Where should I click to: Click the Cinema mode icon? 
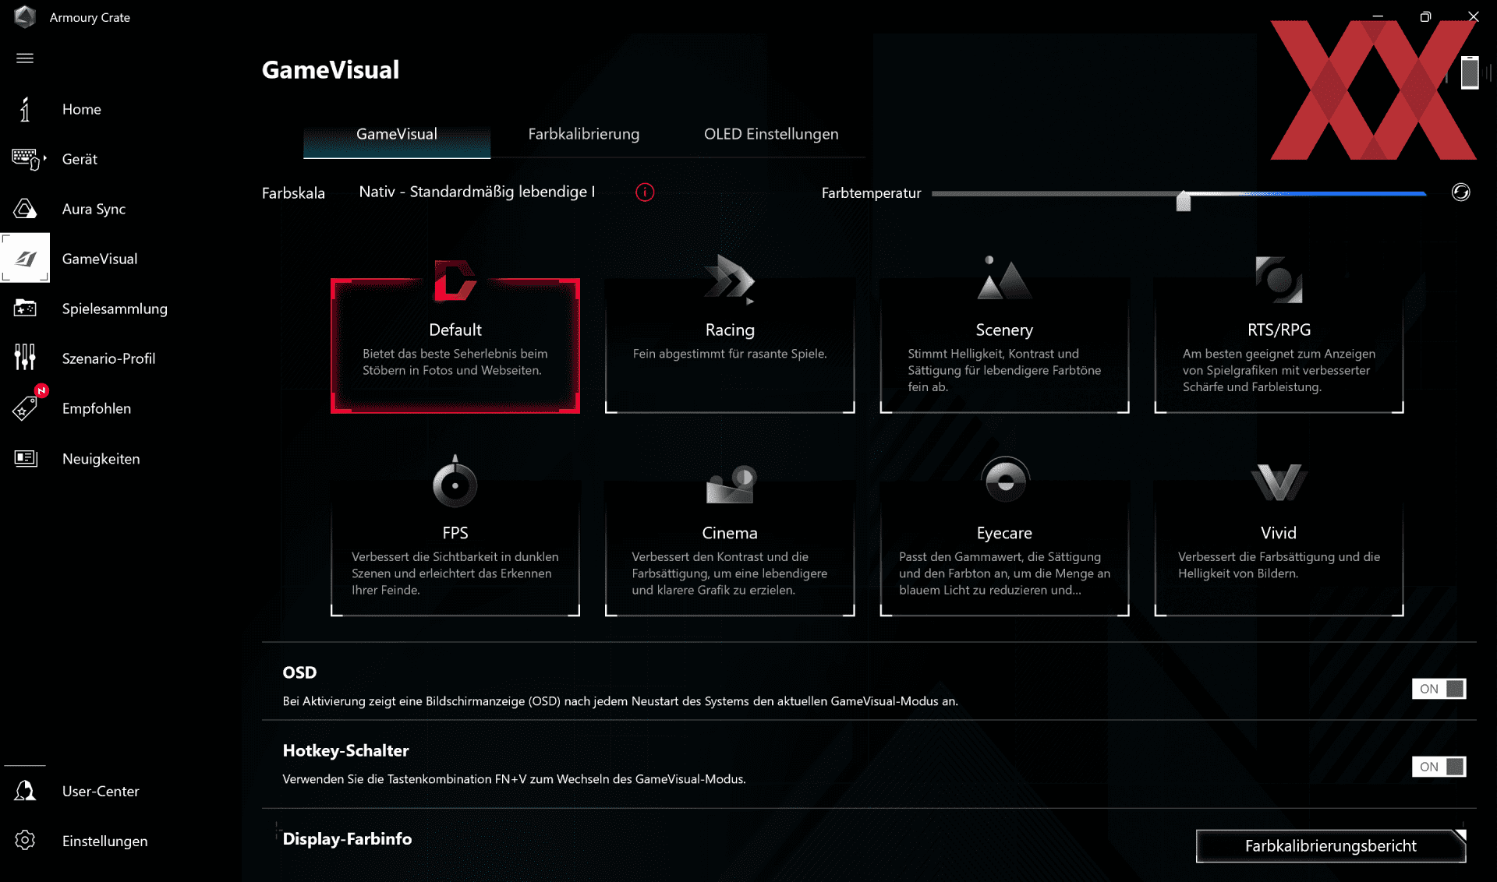(x=731, y=484)
